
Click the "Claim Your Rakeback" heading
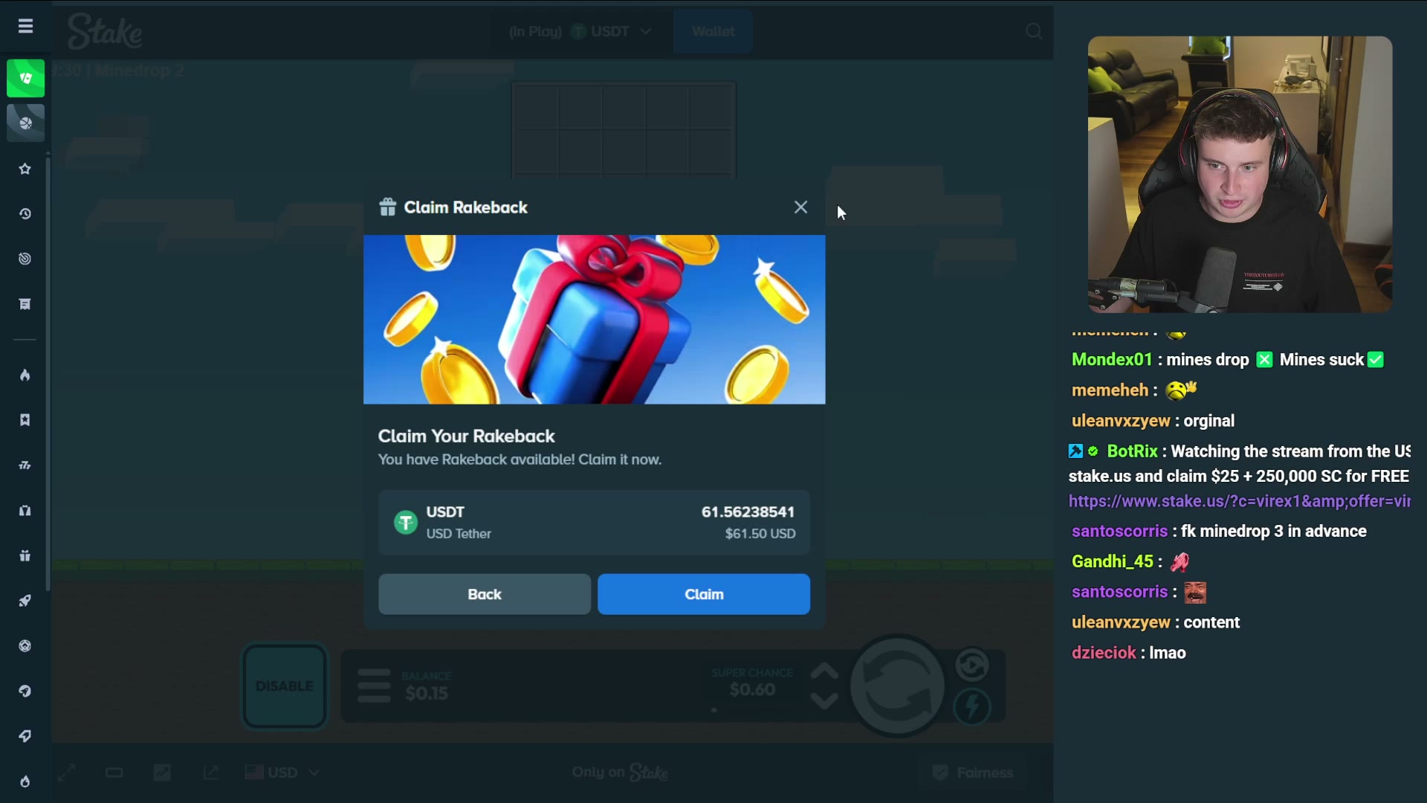point(467,436)
